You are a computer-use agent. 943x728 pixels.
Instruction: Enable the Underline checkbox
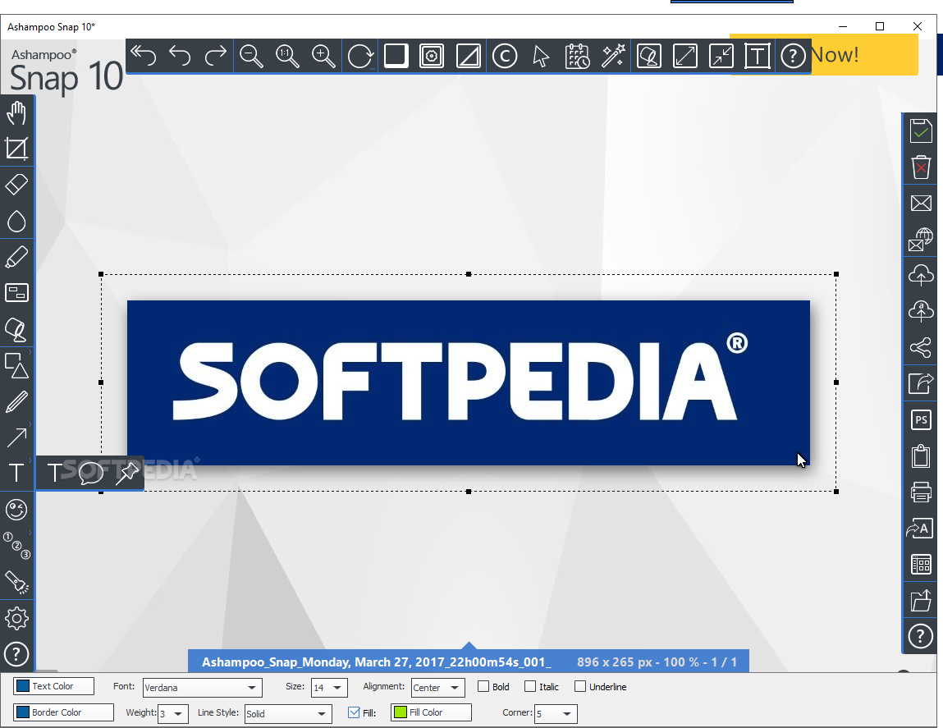(580, 686)
